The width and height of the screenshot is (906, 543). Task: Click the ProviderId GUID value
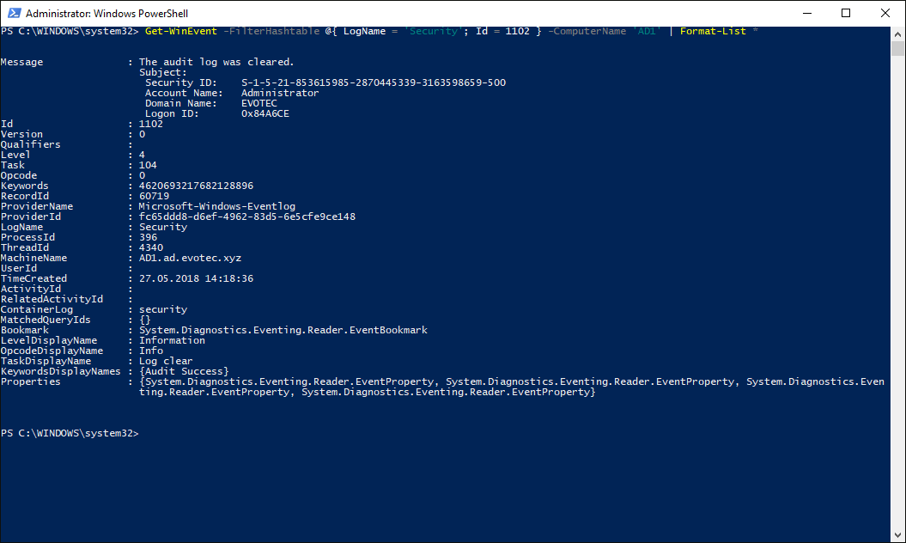247,217
